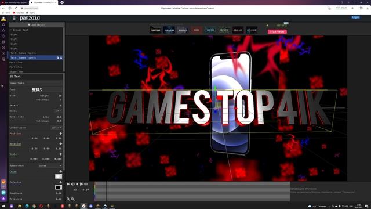Switch to the Clipmaker browser tab
371x209 pixels.
click(43, 2)
